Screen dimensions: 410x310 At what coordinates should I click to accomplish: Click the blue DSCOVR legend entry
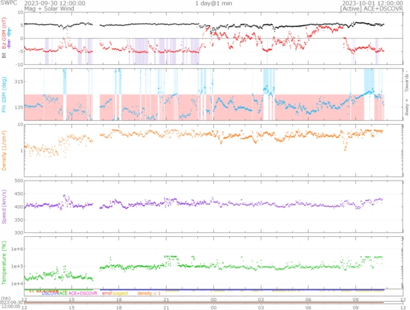pos(50,293)
